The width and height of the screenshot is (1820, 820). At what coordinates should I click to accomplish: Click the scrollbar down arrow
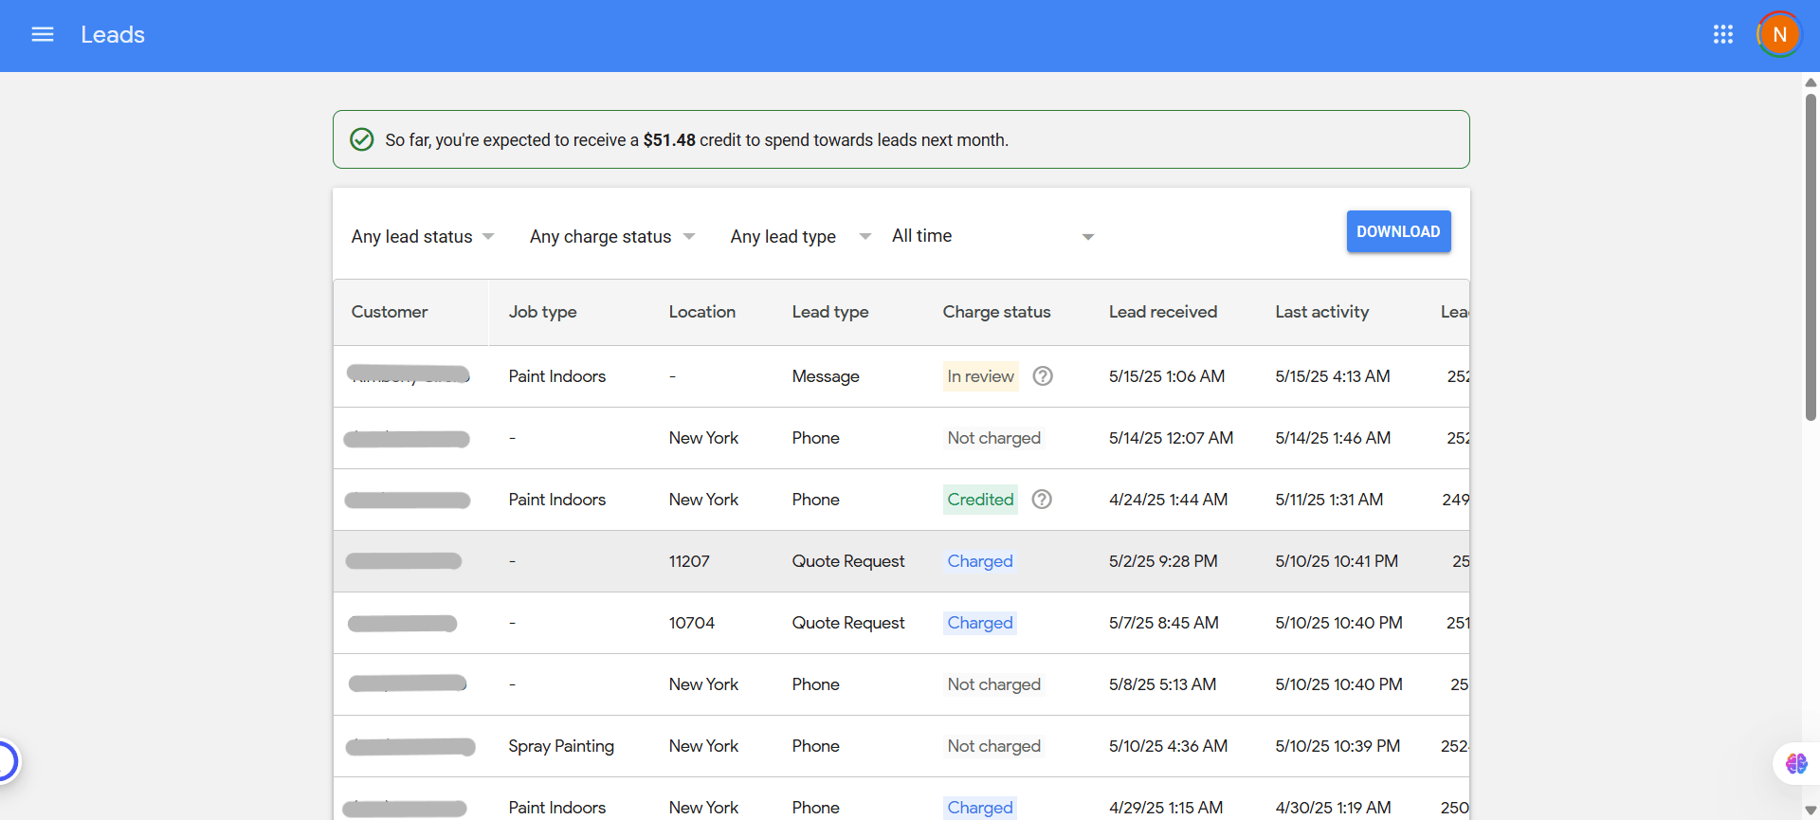1811,811
